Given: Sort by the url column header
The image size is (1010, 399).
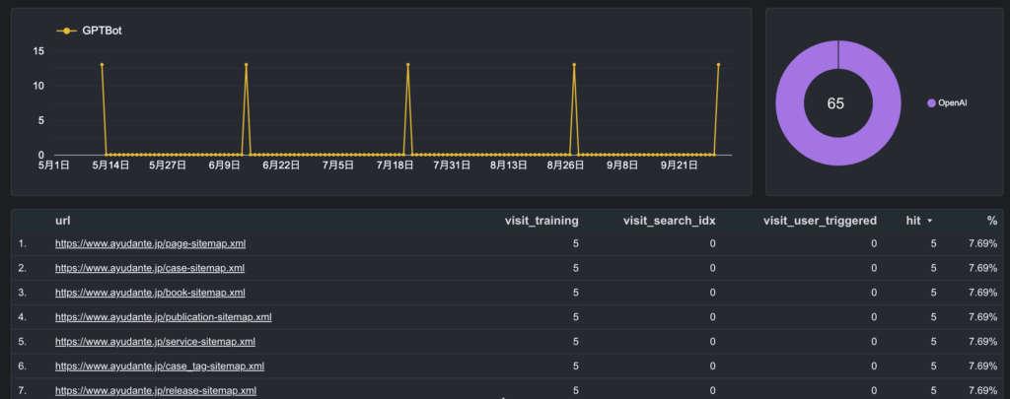Looking at the screenshot, I should [x=62, y=221].
